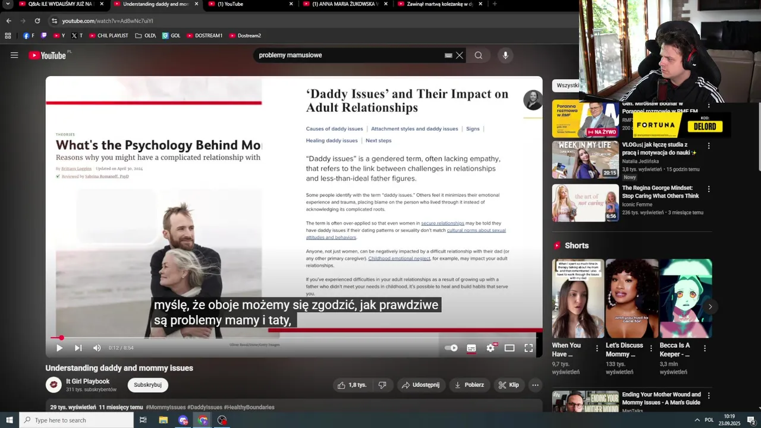761x428 pixels.
Task: Open the site information icon in address bar
Action: (54, 21)
